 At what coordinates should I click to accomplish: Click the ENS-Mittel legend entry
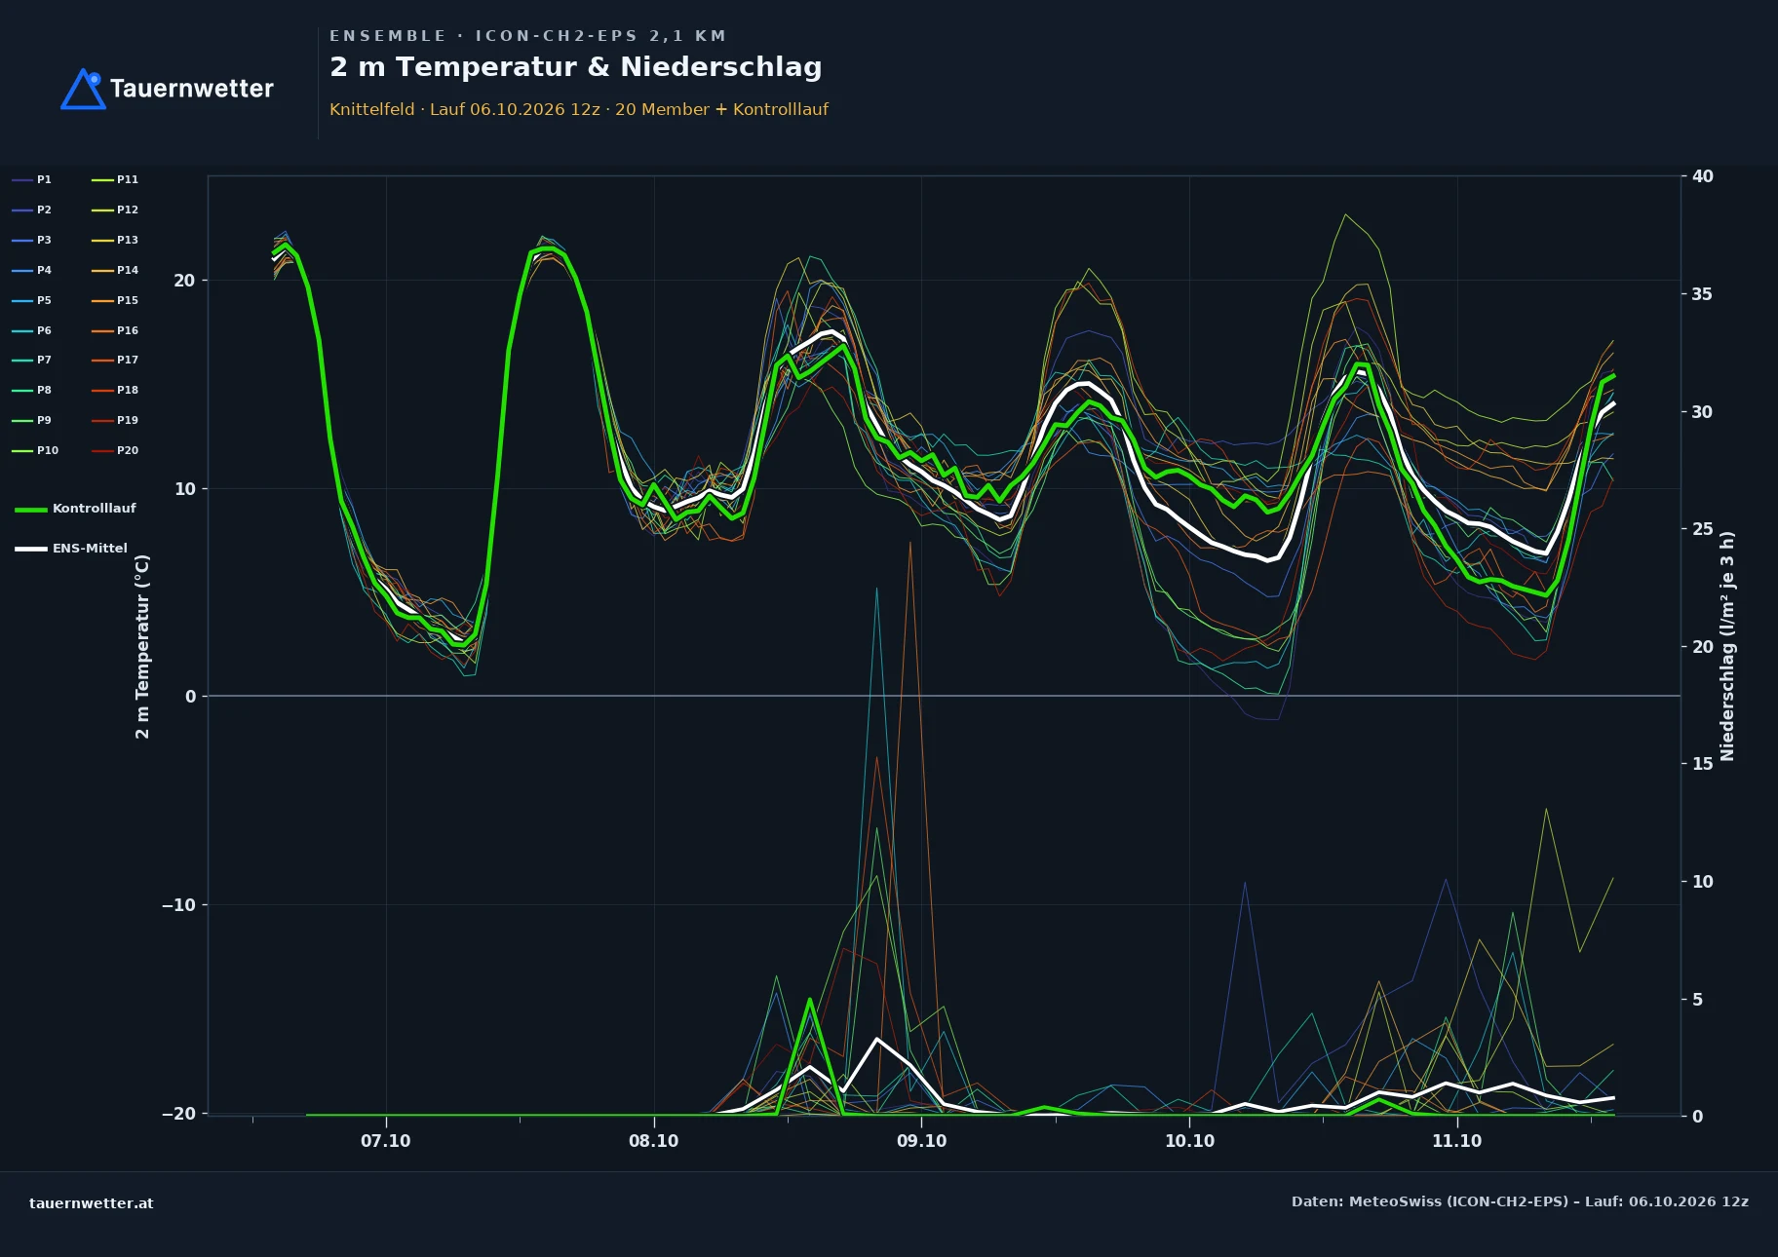[x=71, y=549]
